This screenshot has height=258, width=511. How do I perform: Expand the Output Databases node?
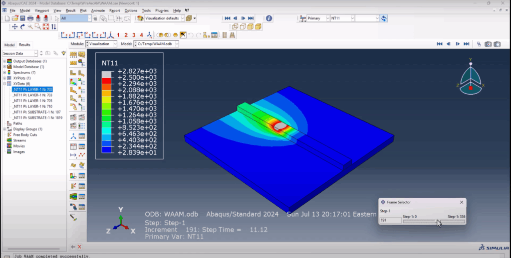pos(4,61)
